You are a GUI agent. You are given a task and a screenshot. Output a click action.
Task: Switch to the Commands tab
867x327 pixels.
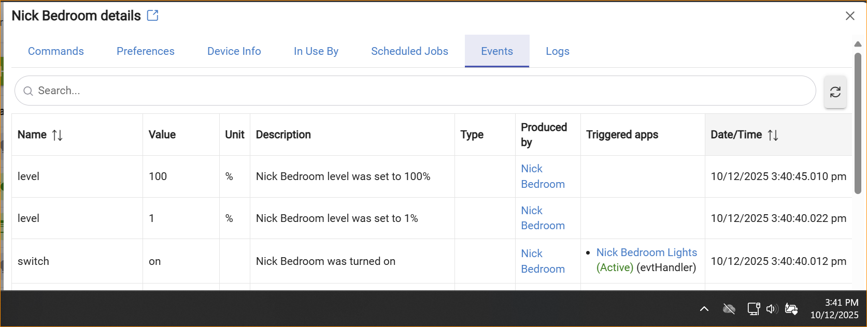tap(56, 51)
